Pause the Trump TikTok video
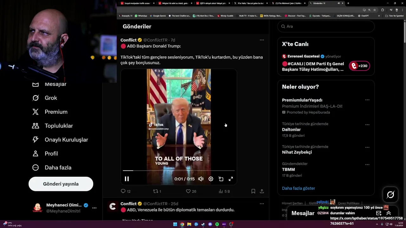The height and width of the screenshot is (228, 406). click(127, 179)
